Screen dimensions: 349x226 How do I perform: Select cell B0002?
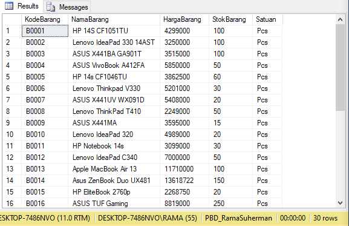(45, 42)
